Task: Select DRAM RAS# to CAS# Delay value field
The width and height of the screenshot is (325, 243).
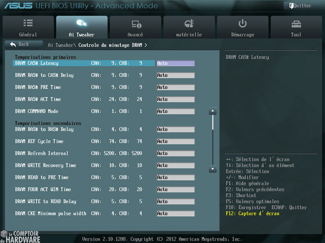Action: click(x=175, y=75)
